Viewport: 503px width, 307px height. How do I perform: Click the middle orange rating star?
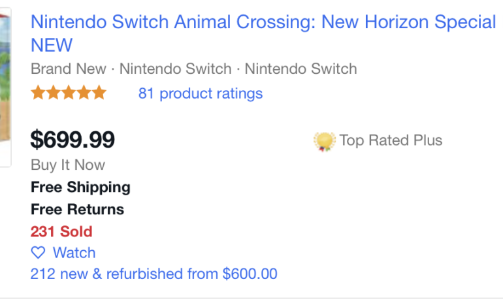pos(68,93)
